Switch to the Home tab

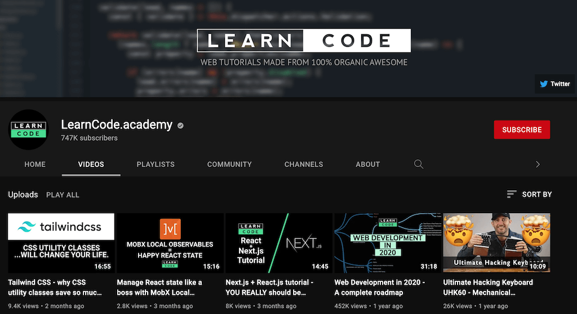tap(35, 165)
